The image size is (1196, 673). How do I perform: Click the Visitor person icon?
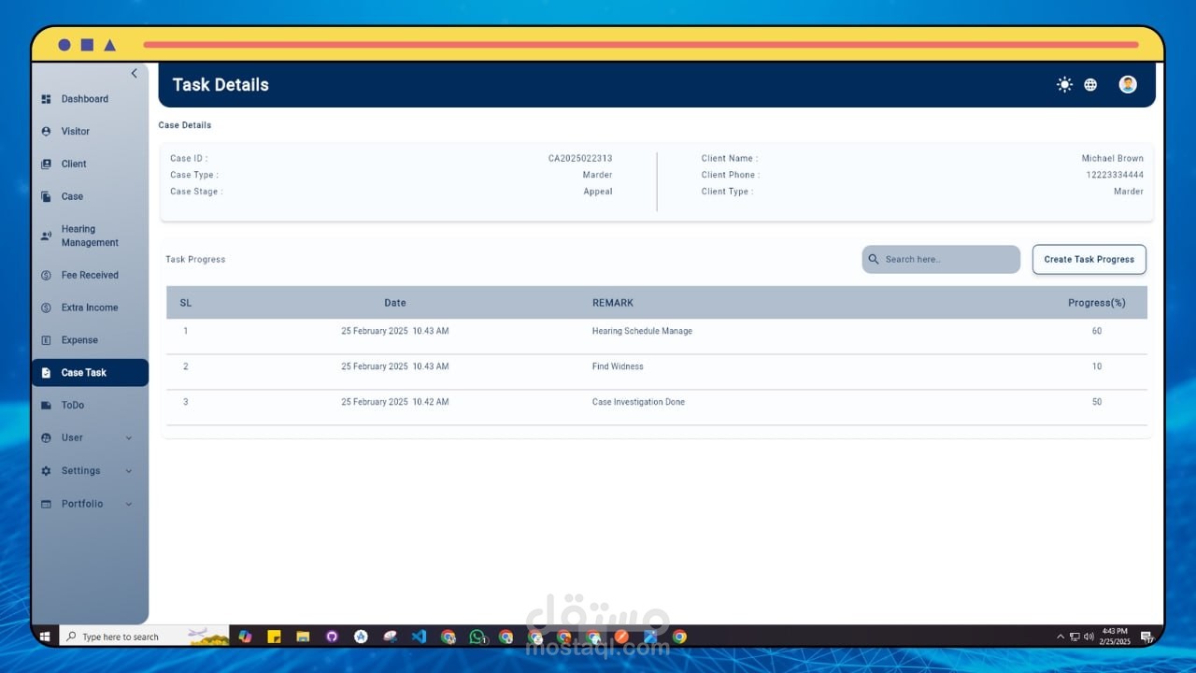click(x=46, y=132)
